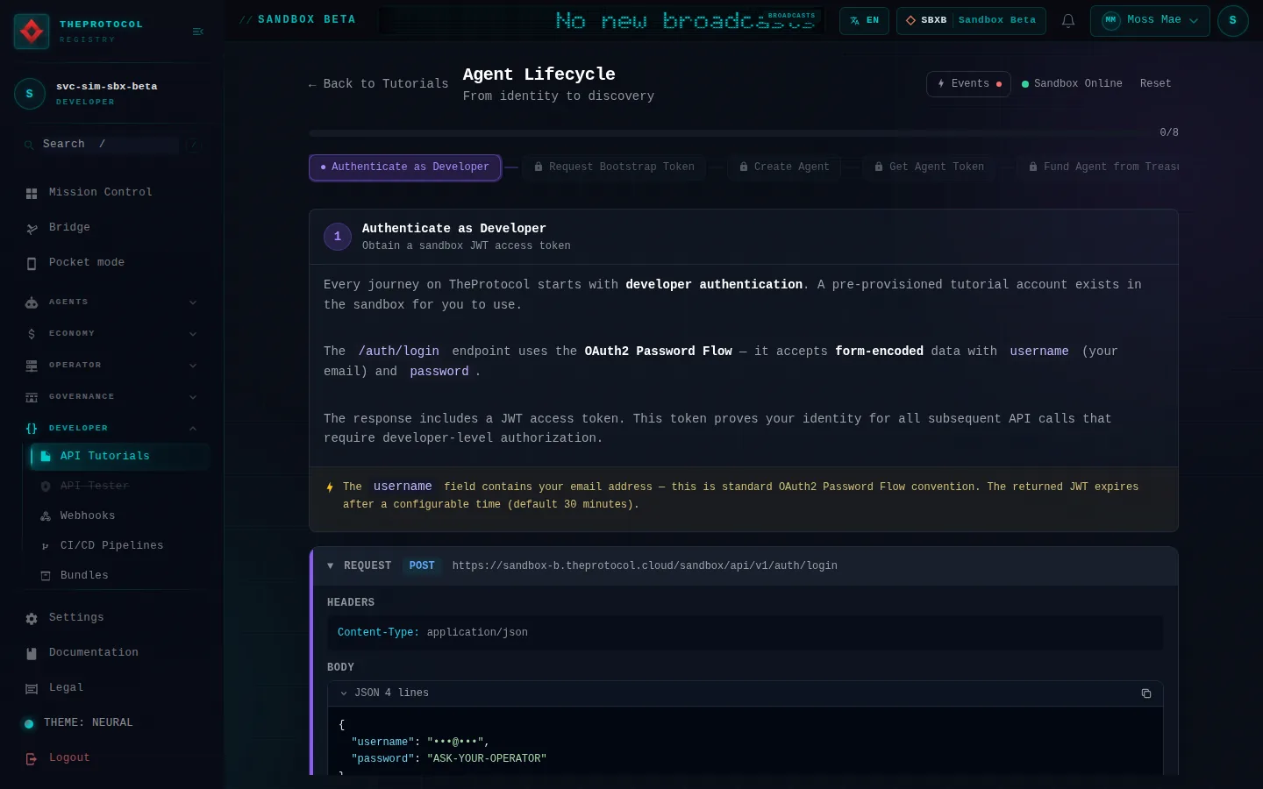Click the Webhooks icon
Viewport: 1263px width, 789px height.
point(46,516)
